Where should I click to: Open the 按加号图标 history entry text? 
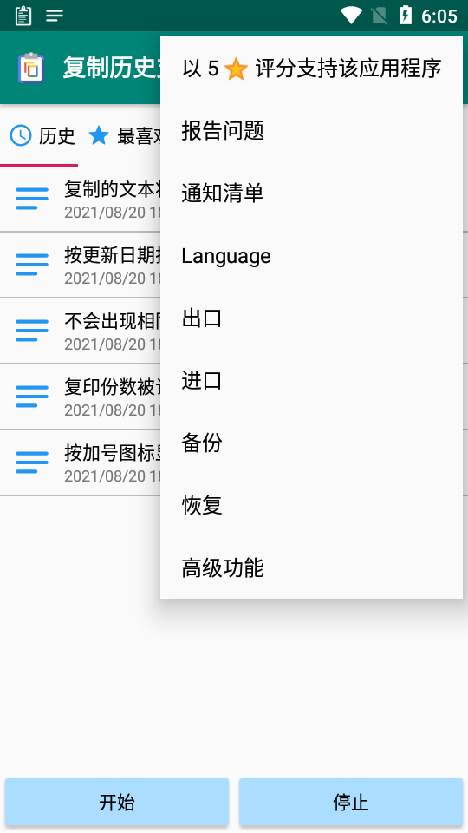coord(112,453)
